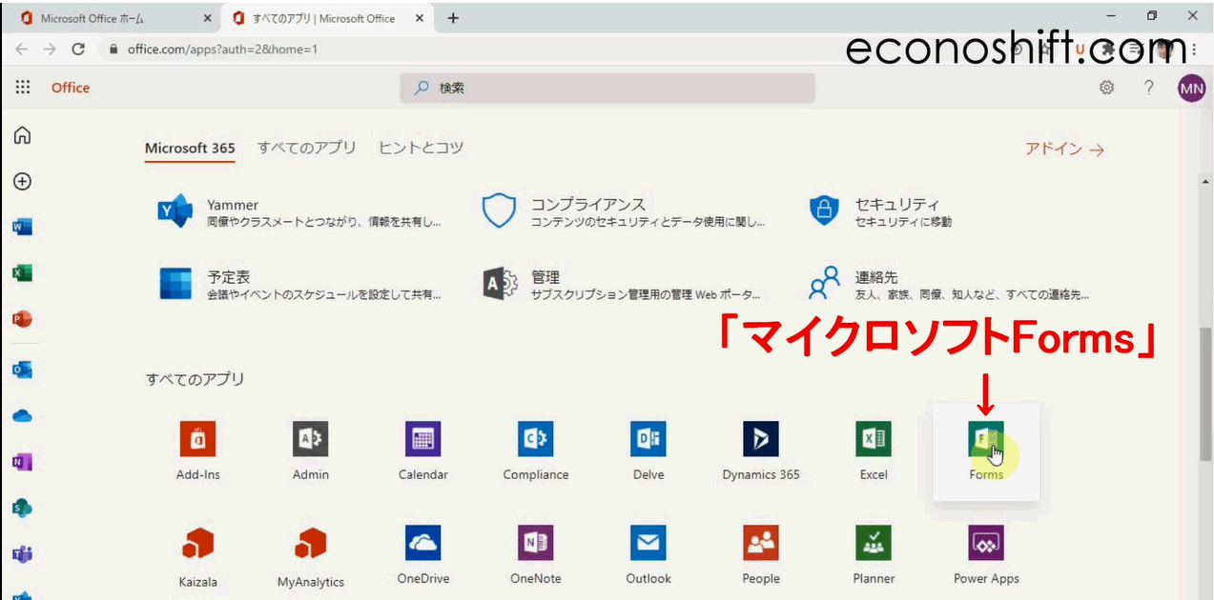
Task: Launch the Dynamics 365 app
Action: [760, 439]
